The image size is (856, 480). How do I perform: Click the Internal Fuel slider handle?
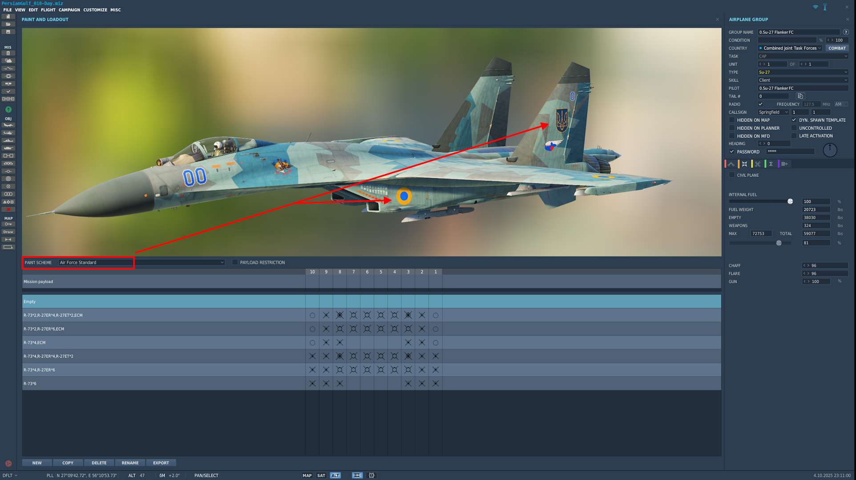pos(790,201)
